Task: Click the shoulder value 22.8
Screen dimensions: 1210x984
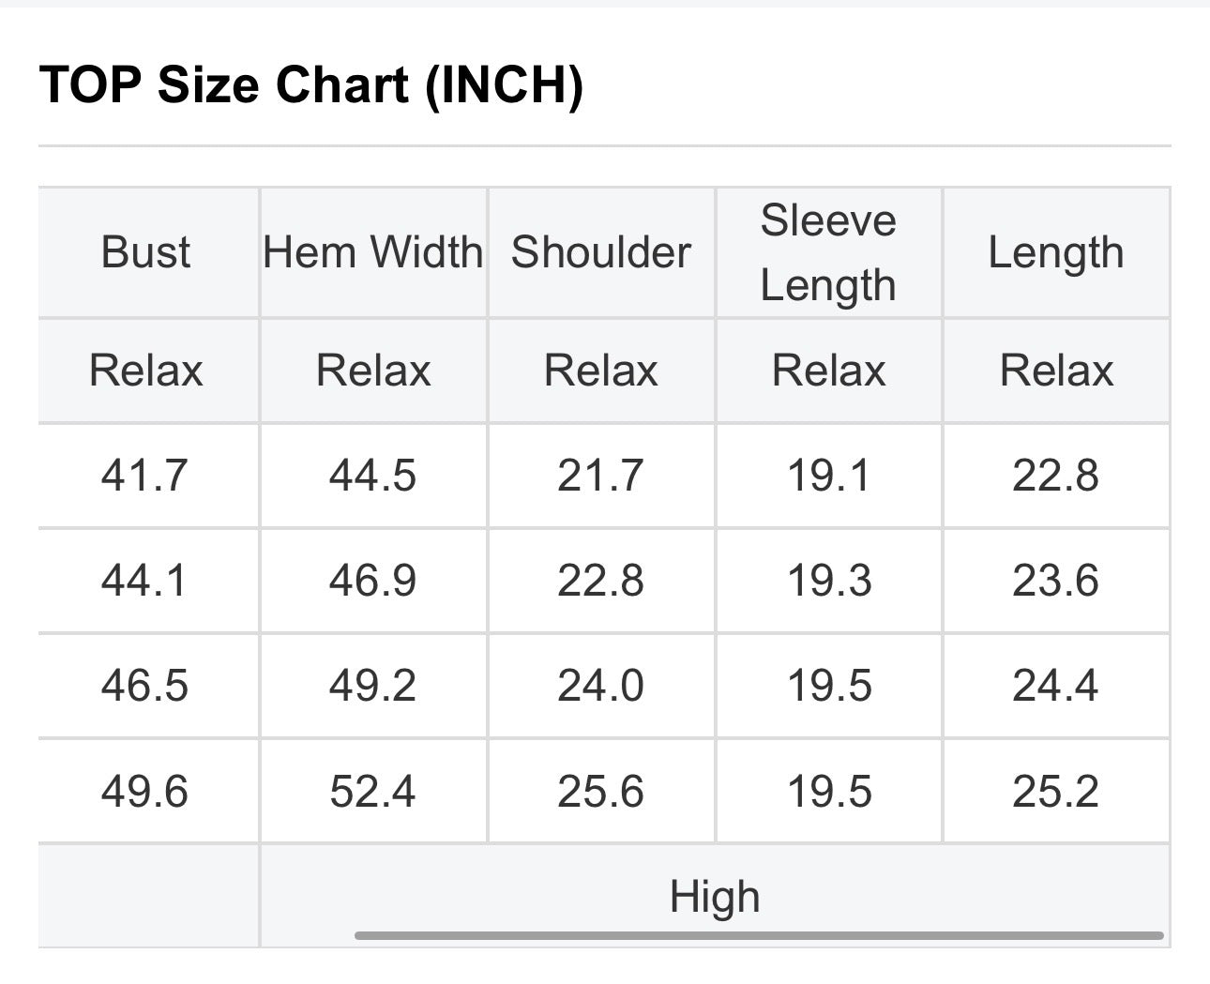Action: (601, 581)
